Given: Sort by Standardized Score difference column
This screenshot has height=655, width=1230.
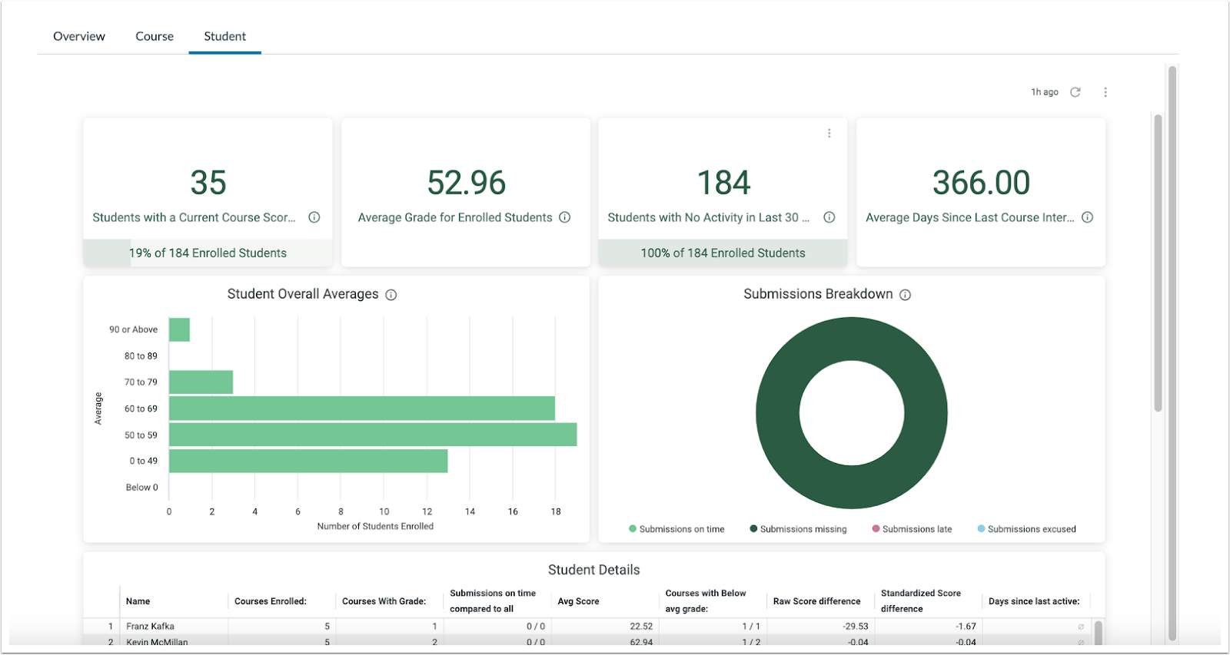Looking at the screenshot, I should tap(921, 601).
